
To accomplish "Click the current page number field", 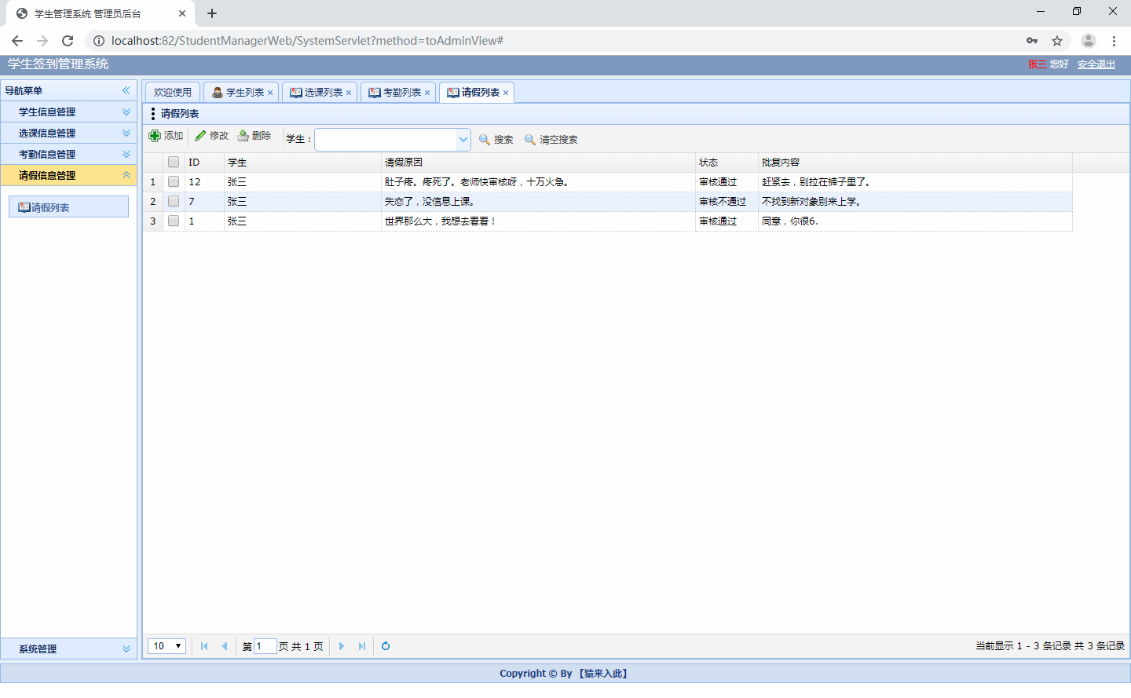I will point(265,646).
